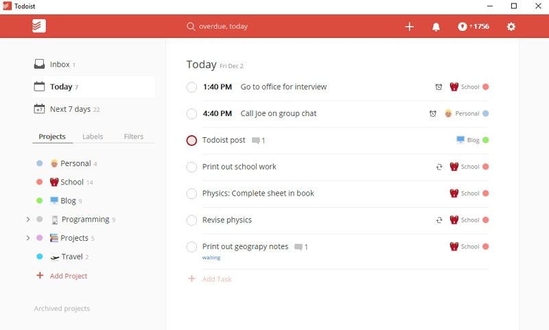Open comments on Todoist post task

[258, 141]
